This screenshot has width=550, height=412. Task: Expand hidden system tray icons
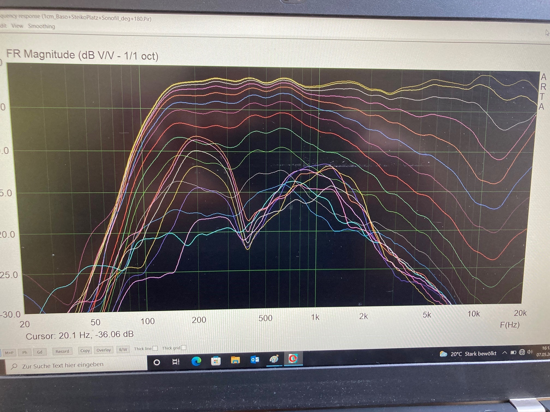[x=505, y=353]
